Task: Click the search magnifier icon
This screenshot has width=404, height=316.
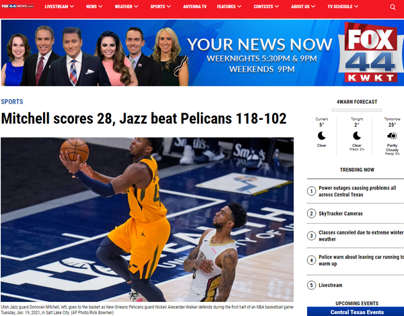Action: tap(393, 7)
